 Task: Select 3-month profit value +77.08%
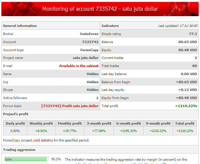click(99, 131)
